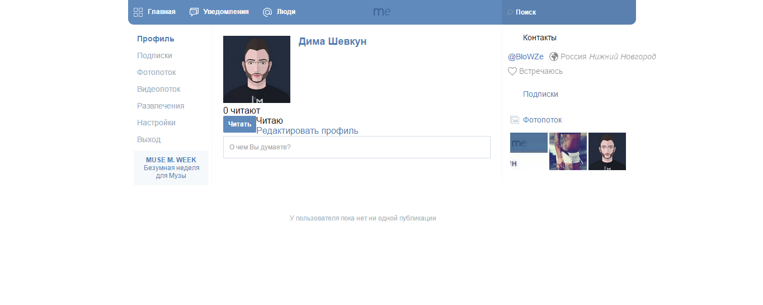Open Главная in the top bar
The image size is (763, 305).
click(x=162, y=12)
